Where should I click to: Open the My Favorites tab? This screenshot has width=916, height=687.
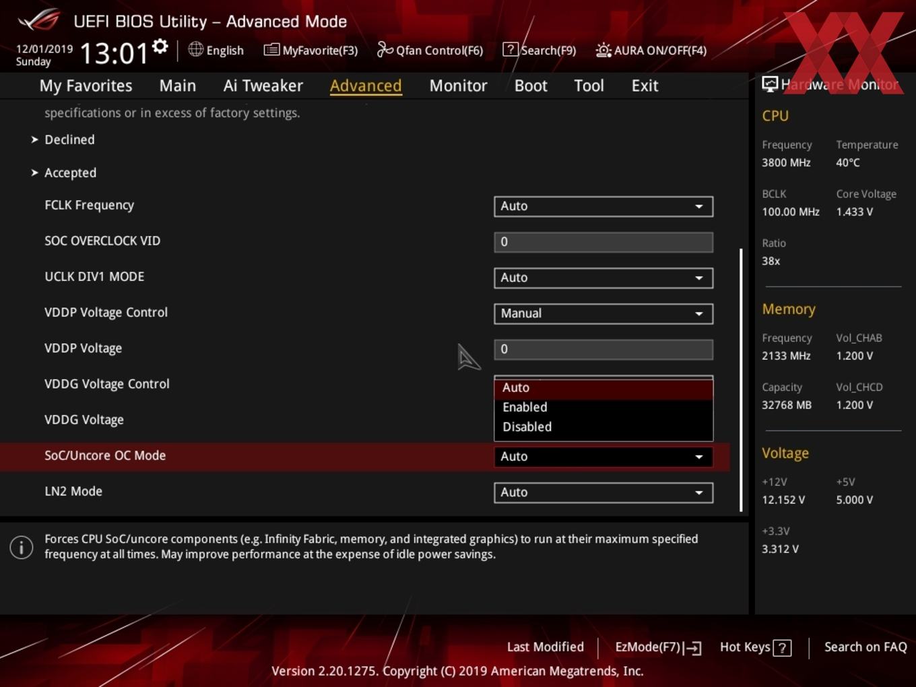(86, 86)
